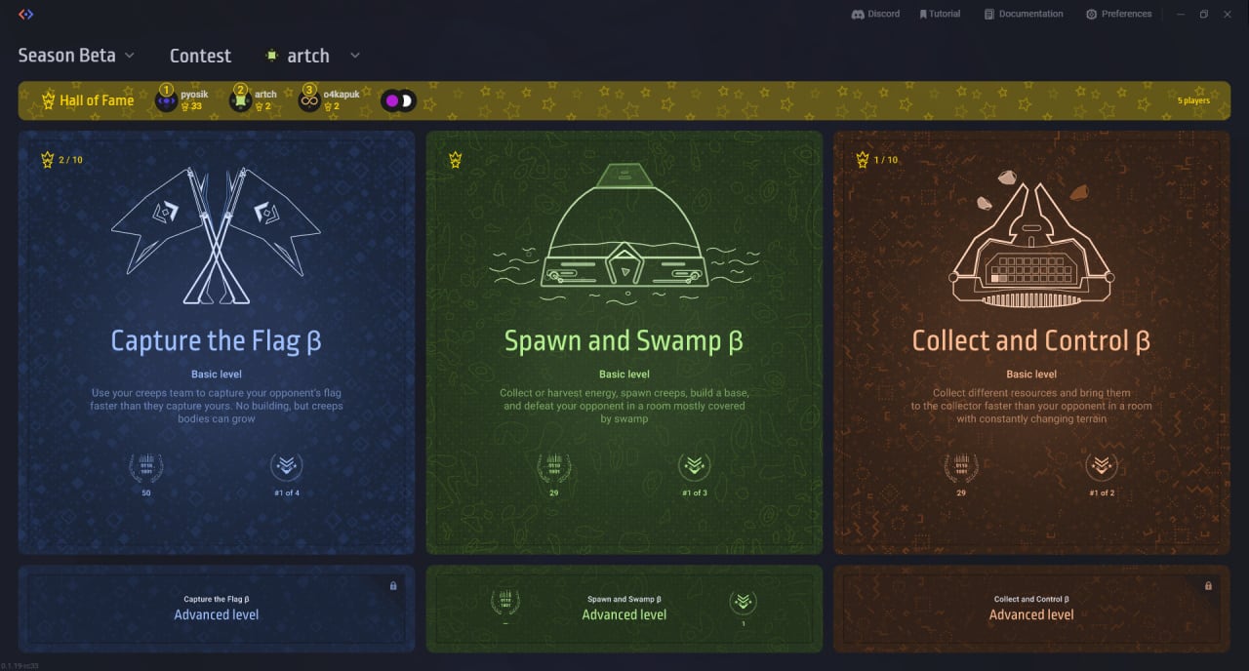The height and width of the screenshot is (671, 1249).
Task: Open Preferences
Action: click(1118, 14)
